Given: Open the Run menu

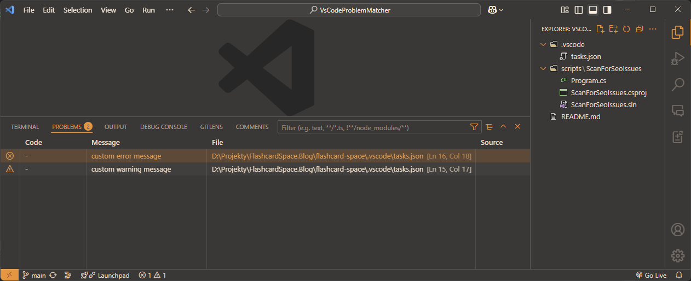Looking at the screenshot, I should click(x=148, y=10).
